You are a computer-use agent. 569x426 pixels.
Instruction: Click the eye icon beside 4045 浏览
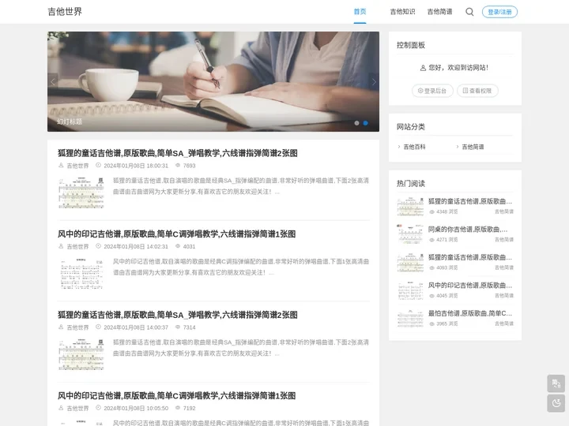(431, 296)
